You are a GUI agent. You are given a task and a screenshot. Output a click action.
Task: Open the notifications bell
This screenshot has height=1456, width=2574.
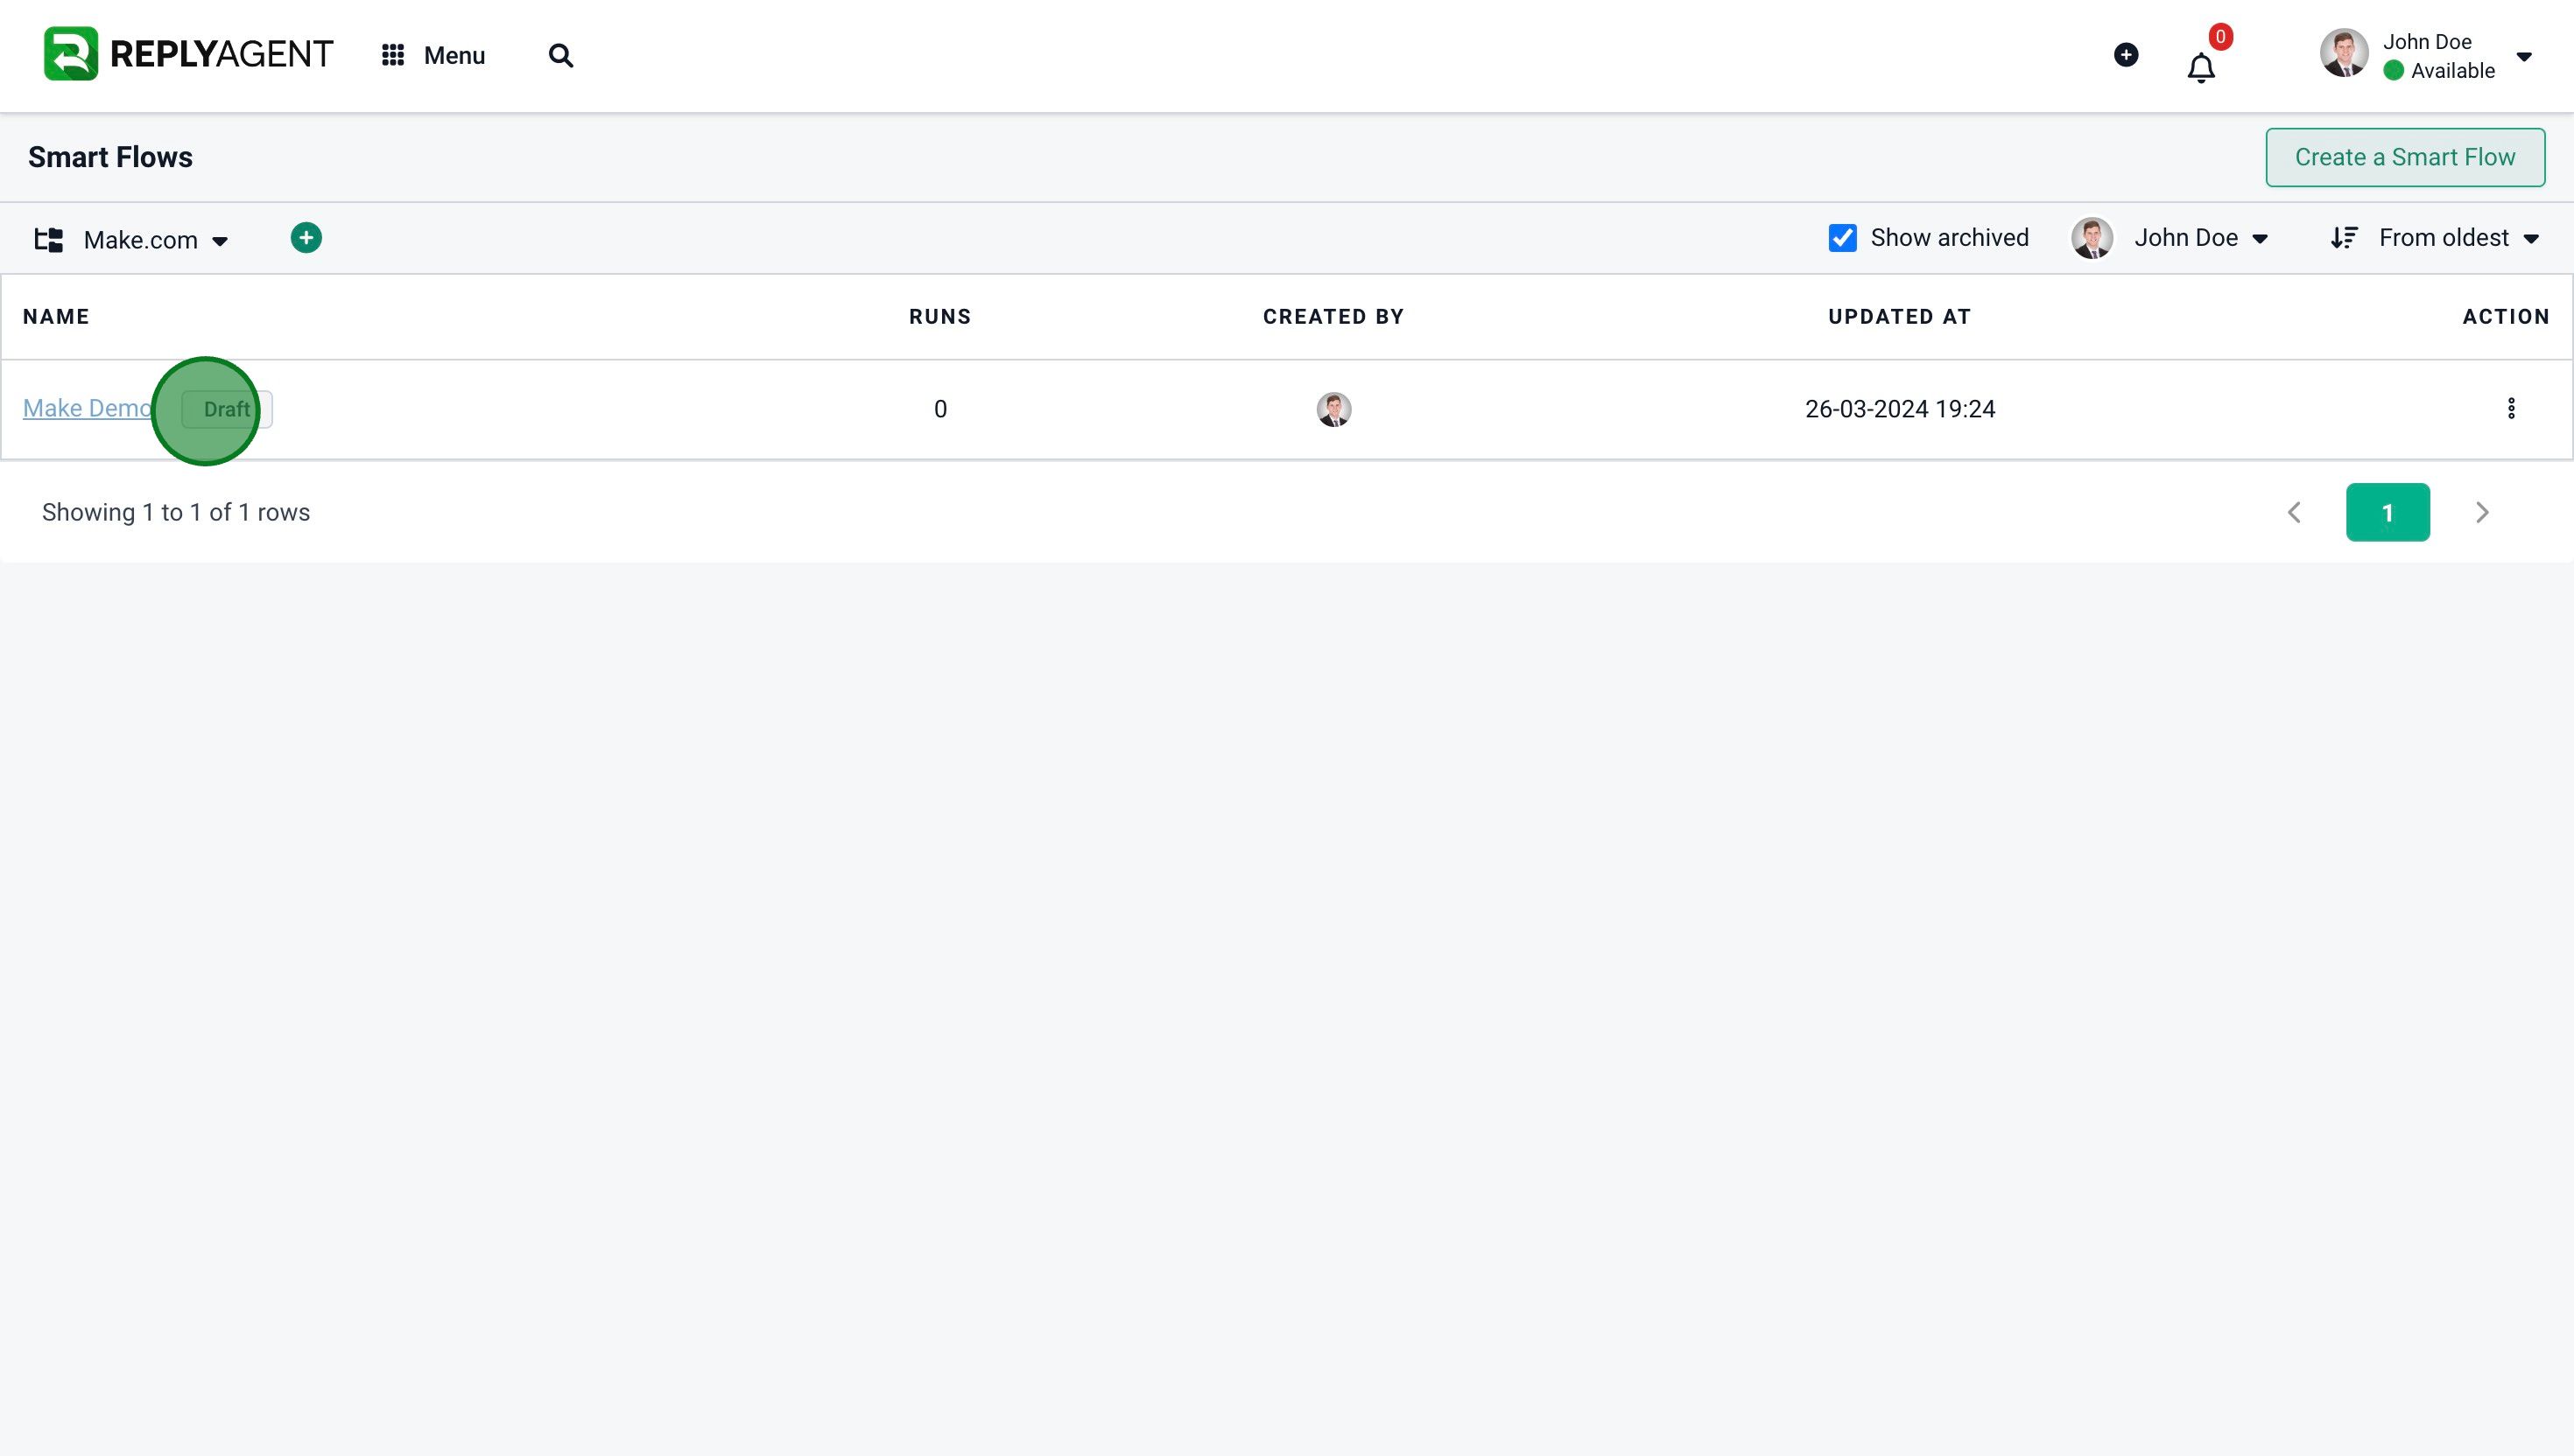(2201, 68)
